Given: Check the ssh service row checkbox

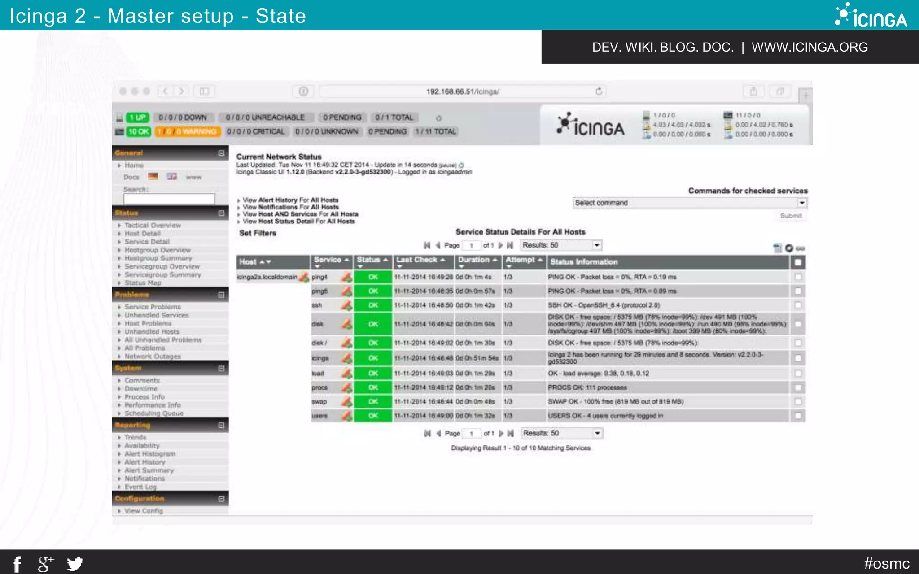Looking at the screenshot, I should coord(798,305).
